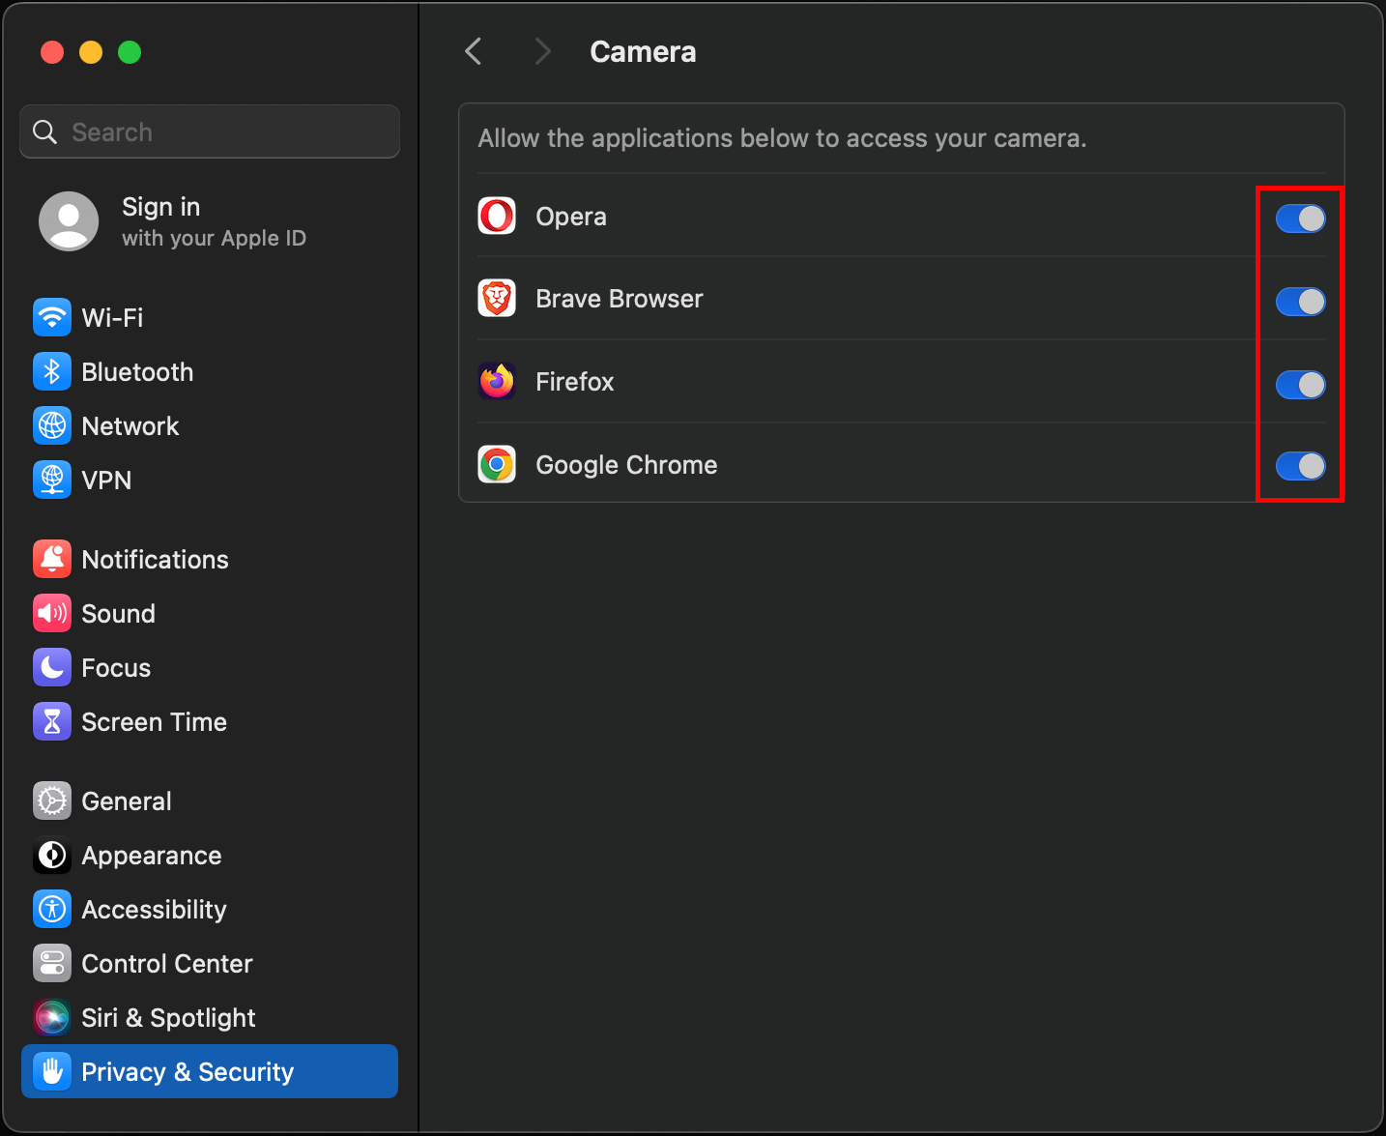Open Notifications bell icon in sidebar
The height and width of the screenshot is (1136, 1386).
(x=52, y=559)
